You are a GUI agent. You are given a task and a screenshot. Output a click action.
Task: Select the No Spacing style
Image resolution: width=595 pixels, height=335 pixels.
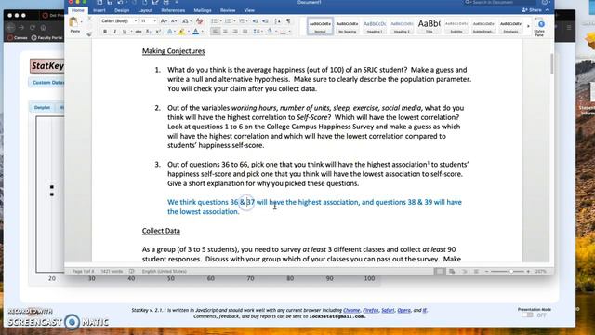click(347, 27)
